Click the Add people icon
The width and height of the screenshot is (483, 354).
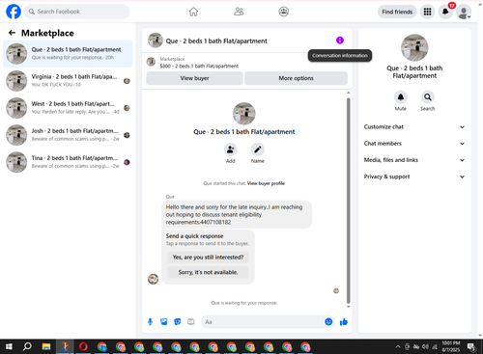pyautogui.click(x=231, y=150)
